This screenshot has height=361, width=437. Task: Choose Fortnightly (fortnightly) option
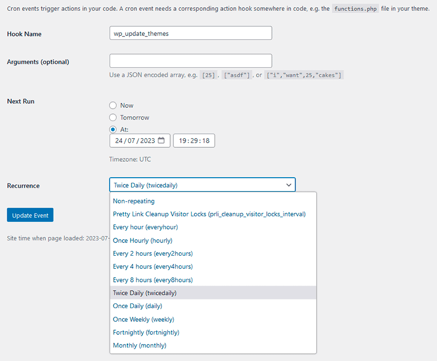[213, 332]
